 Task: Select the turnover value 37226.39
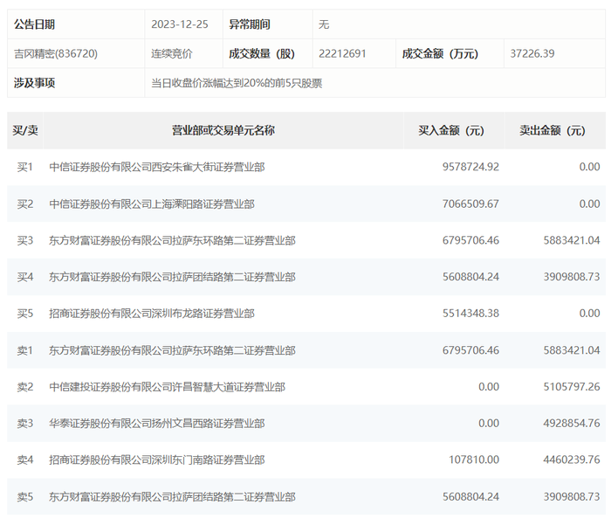point(532,53)
